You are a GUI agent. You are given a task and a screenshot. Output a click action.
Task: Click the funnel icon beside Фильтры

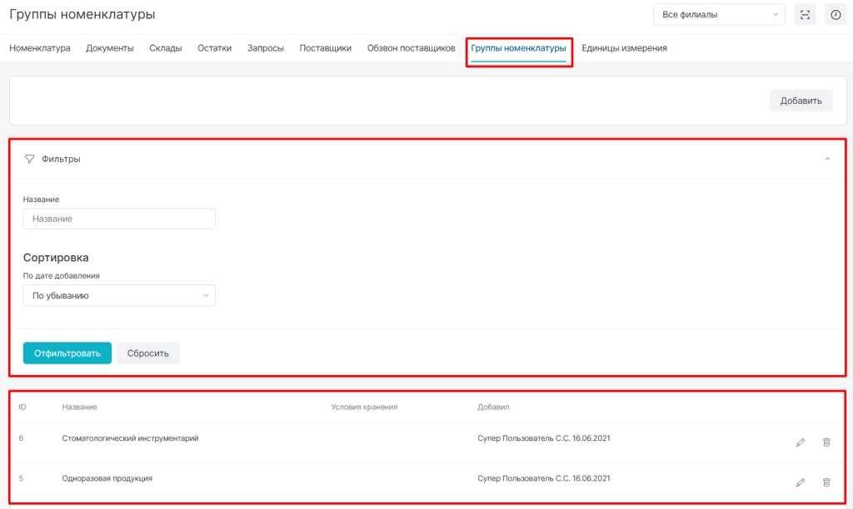29,159
